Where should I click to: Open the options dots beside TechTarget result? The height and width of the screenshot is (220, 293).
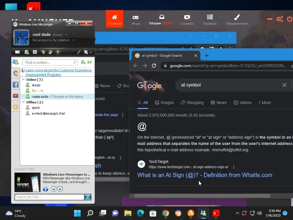click(x=233, y=167)
